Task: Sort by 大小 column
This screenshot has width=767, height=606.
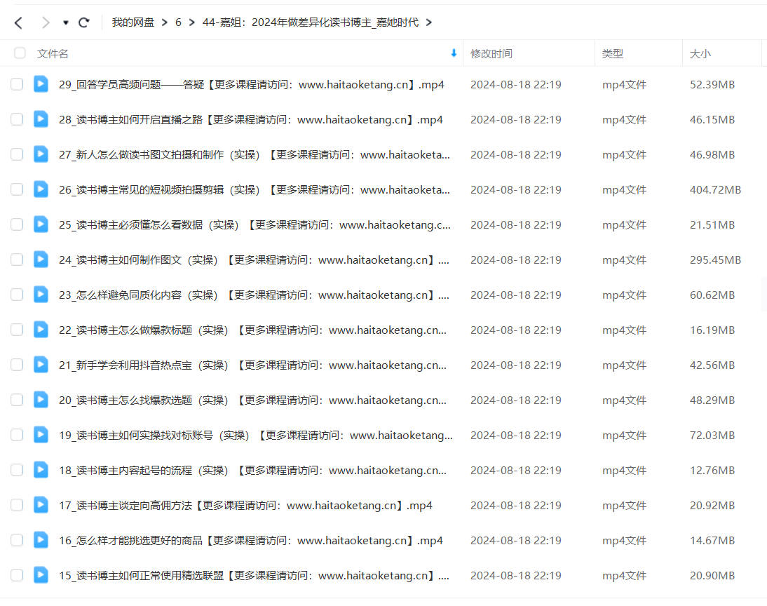Action: click(x=700, y=54)
